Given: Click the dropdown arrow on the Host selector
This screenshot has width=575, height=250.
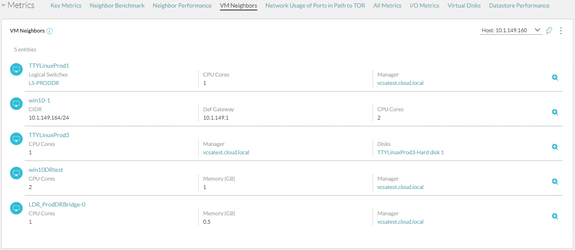Looking at the screenshot, I should [538, 30].
